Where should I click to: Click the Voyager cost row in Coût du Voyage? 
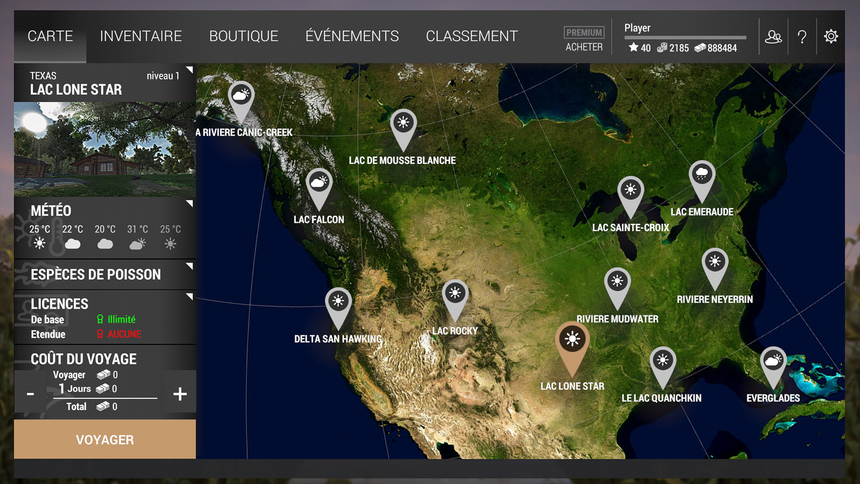click(86, 375)
